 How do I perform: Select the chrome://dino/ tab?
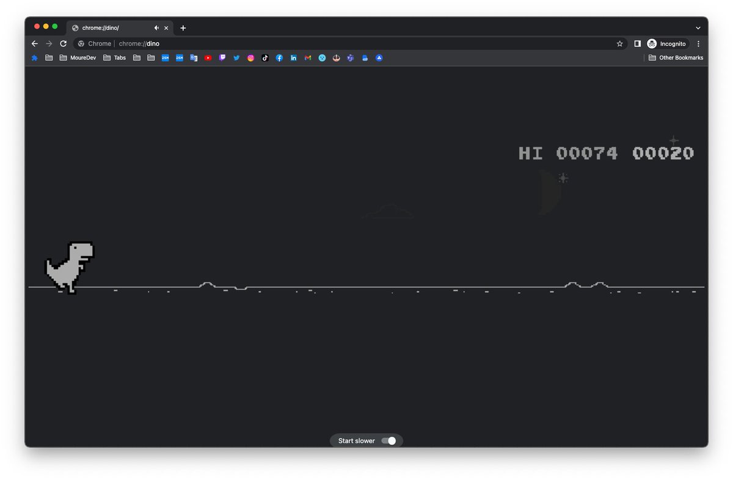pos(120,28)
